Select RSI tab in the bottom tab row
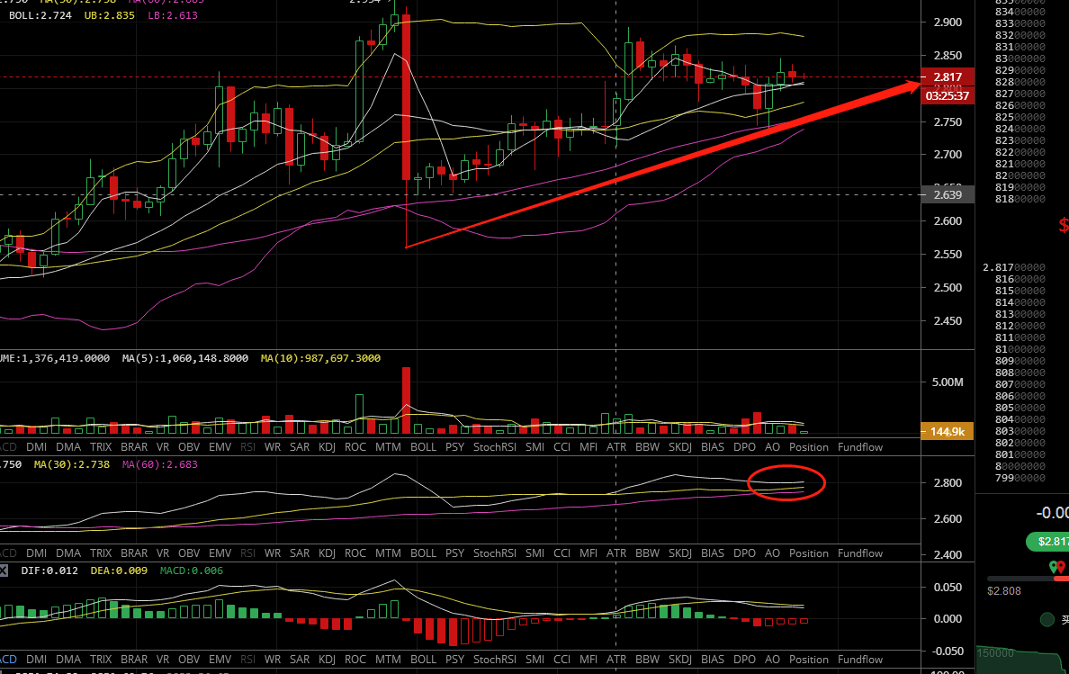The height and width of the screenshot is (674, 1069). tap(247, 660)
